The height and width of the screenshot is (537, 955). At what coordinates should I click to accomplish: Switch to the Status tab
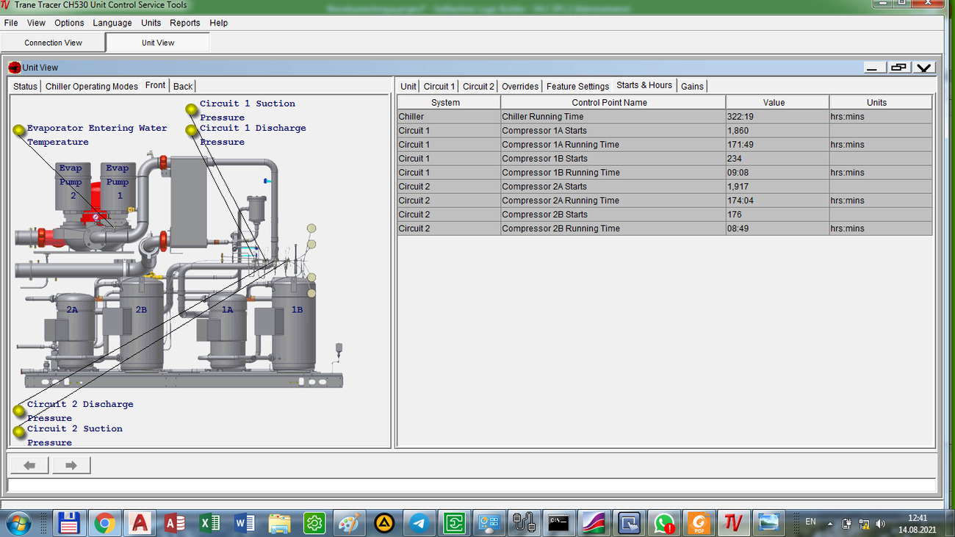coord(25,87)
